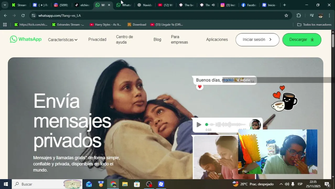Screen dimensions: 335x189
Task: Open the weather widget showing 20°C
Action: click(x=253, y=184)
